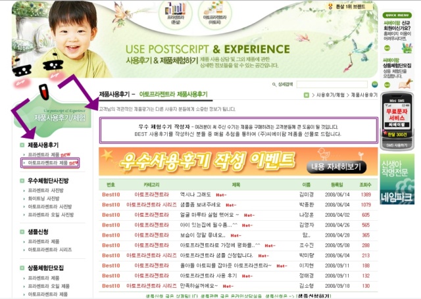
Task: Click the home icon in the breadcrumb
Action: pyautogui.click(x=306, y=95)
